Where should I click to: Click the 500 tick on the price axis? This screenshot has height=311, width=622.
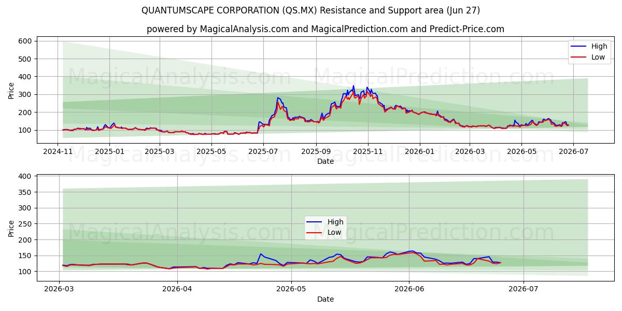coord(26,59)
